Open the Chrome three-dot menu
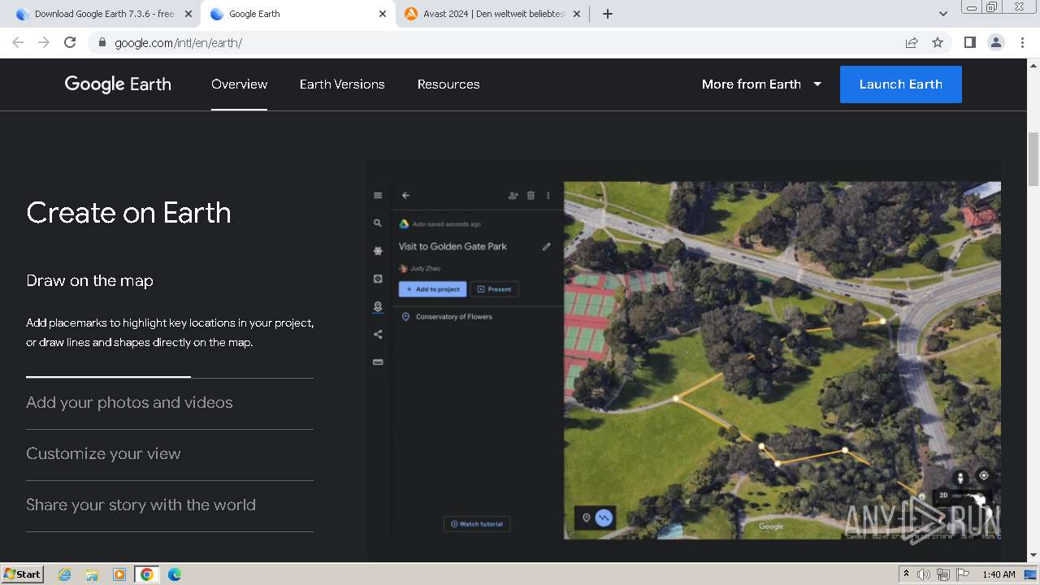The height and width of the screenshot is (585, 1040). [1023, 43]
